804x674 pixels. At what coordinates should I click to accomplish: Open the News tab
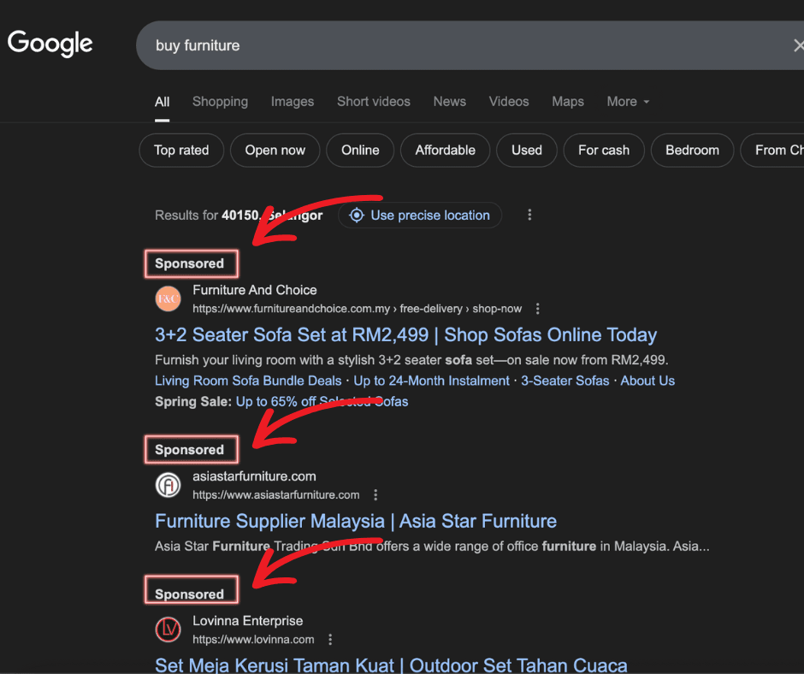click(450, 102)
